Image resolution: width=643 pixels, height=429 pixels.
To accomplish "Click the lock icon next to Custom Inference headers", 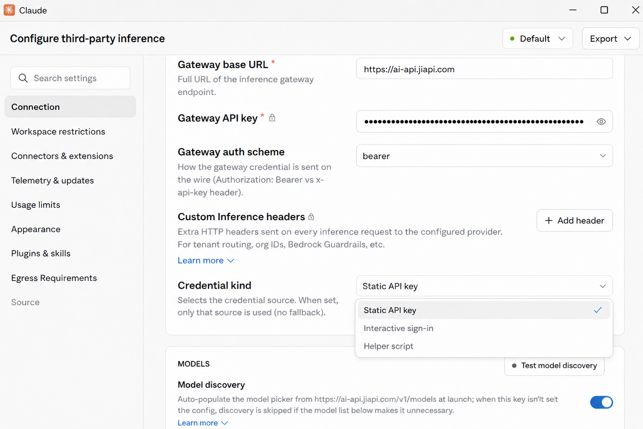I will tap(311, 217).
